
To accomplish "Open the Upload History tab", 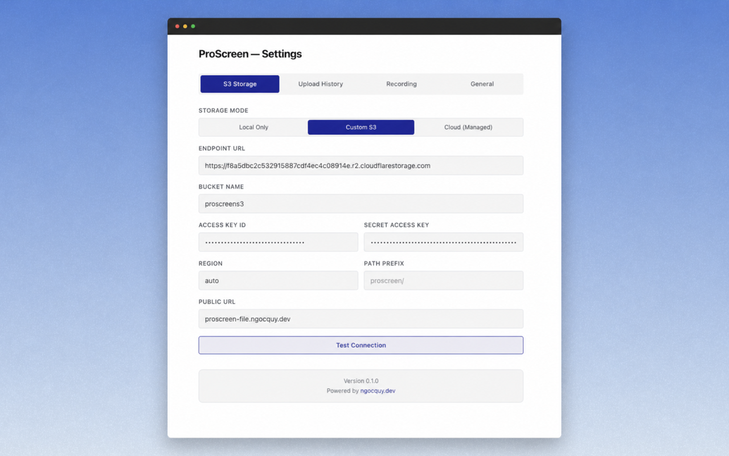I will (321, 84).
